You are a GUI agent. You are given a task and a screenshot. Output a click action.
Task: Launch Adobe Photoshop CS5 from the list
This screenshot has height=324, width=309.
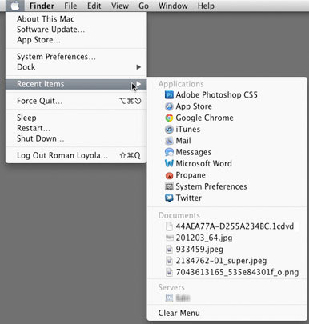pyautogui.click(x=227, y=95)
